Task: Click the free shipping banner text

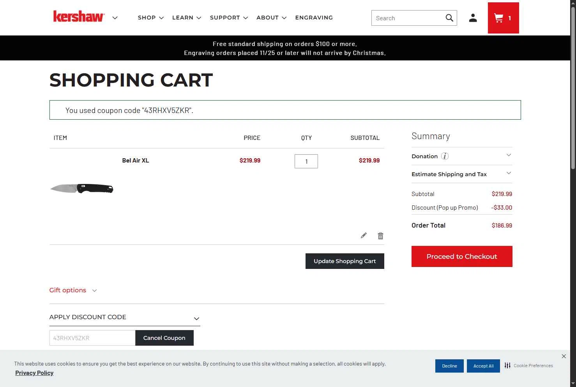Action: tap(285, 44)
